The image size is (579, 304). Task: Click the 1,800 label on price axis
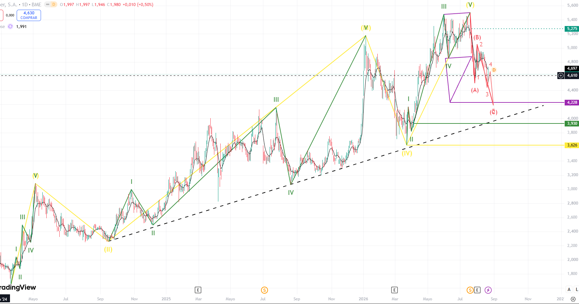pos(573,274)
